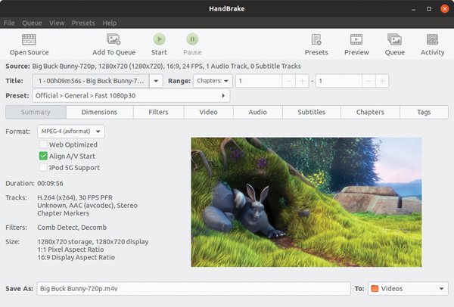
Task: Open the Help menu
Action: 110,23
